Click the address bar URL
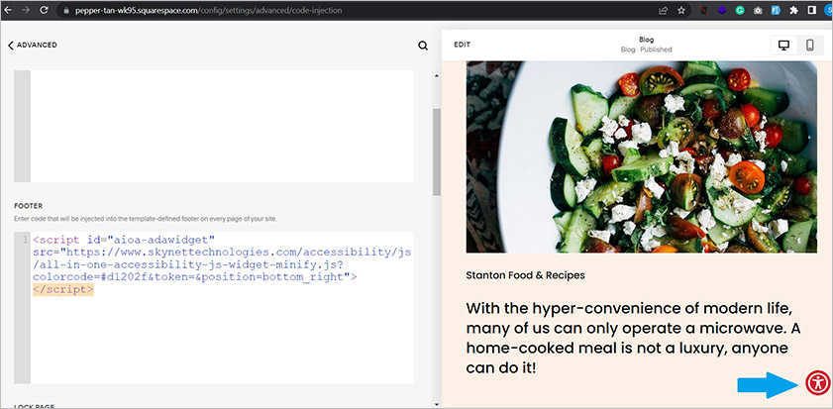 [248, 10]
